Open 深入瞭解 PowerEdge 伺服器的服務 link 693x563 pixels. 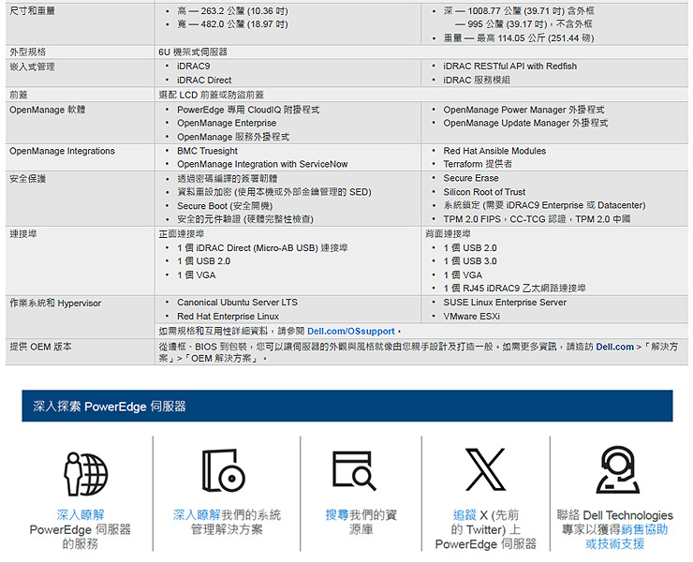(80, 528)
